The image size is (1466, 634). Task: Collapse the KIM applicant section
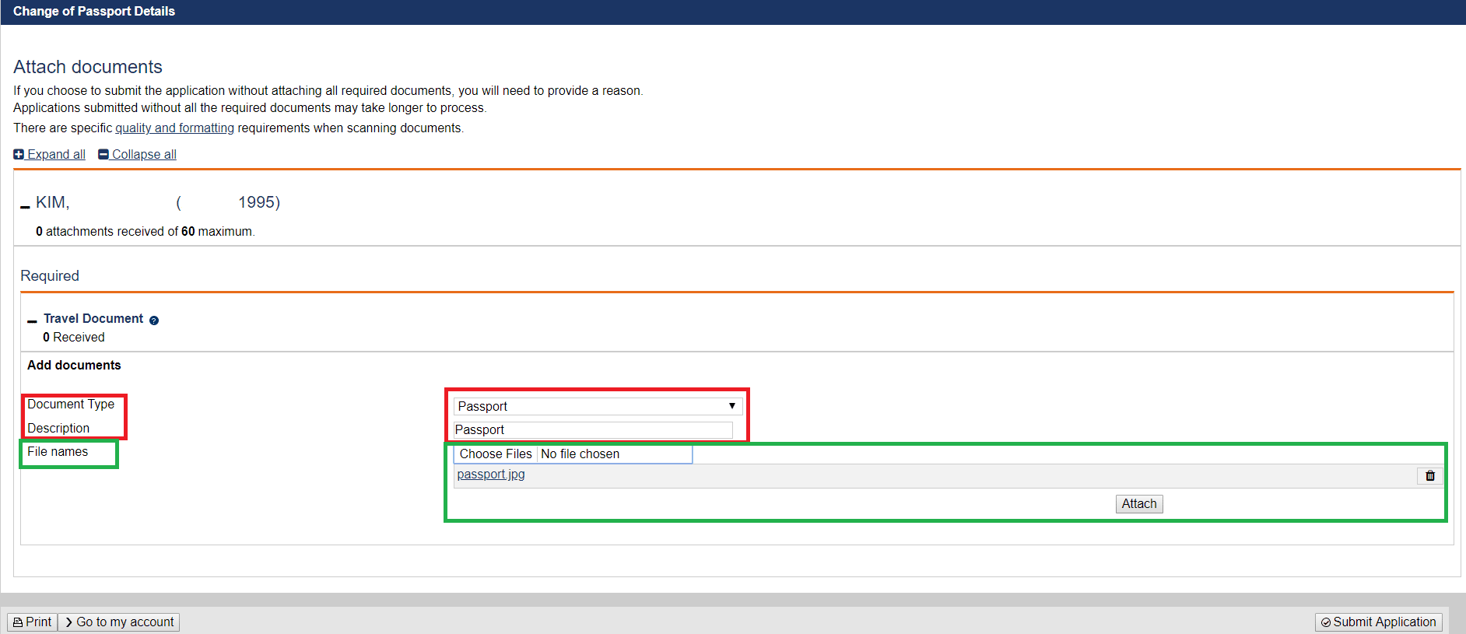[x=25, y=205]
